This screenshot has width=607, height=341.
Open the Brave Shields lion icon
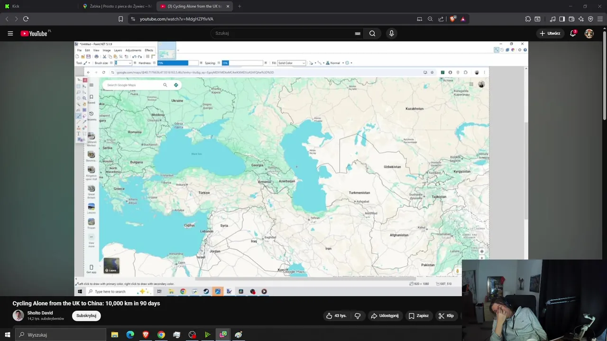[x=453, y=19]
